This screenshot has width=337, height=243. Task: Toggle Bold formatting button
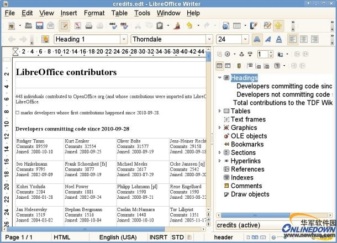(x=257, y=39)
